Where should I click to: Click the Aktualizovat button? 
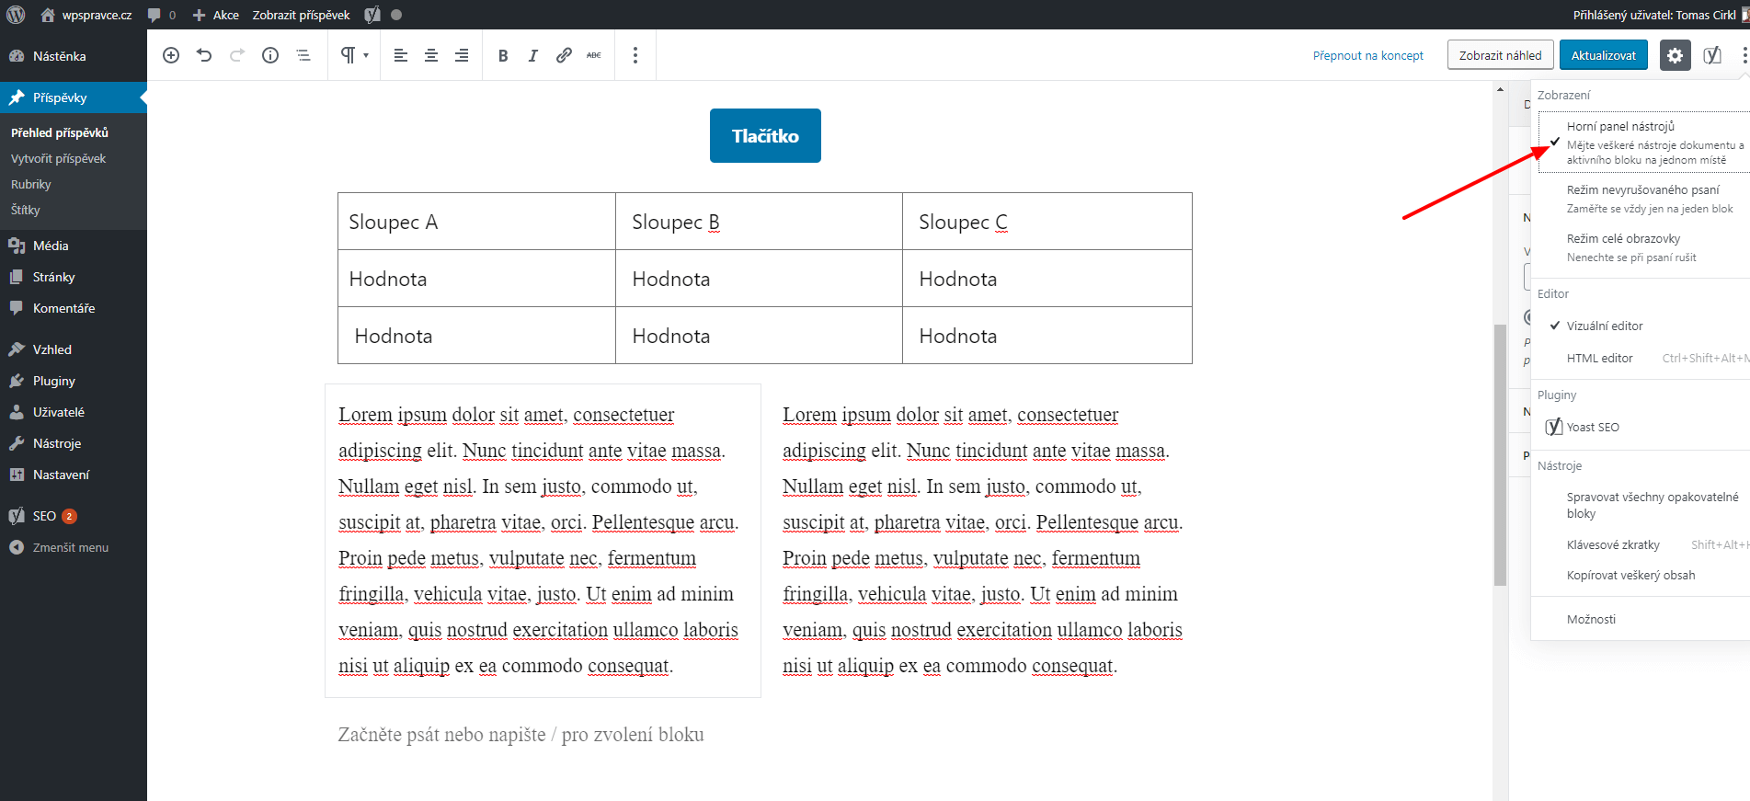tap(1603, 55)
